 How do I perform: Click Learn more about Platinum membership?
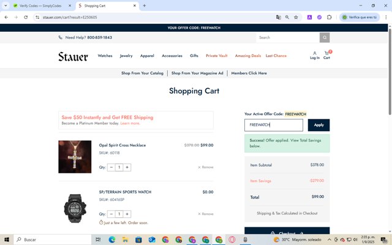pyautogui.click(x=130, y=124)
